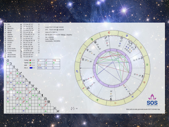Select the "Neptuno" list entry
This screenshot has height=127, width=169.
coord(22,40)
